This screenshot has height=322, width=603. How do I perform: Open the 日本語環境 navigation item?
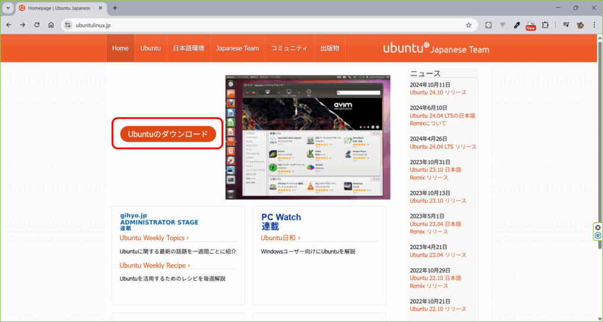[x=189, y=48]
